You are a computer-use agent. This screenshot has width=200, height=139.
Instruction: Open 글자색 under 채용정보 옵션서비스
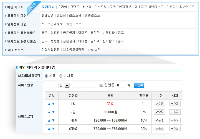pyautogui.click(x=95, y=33)
